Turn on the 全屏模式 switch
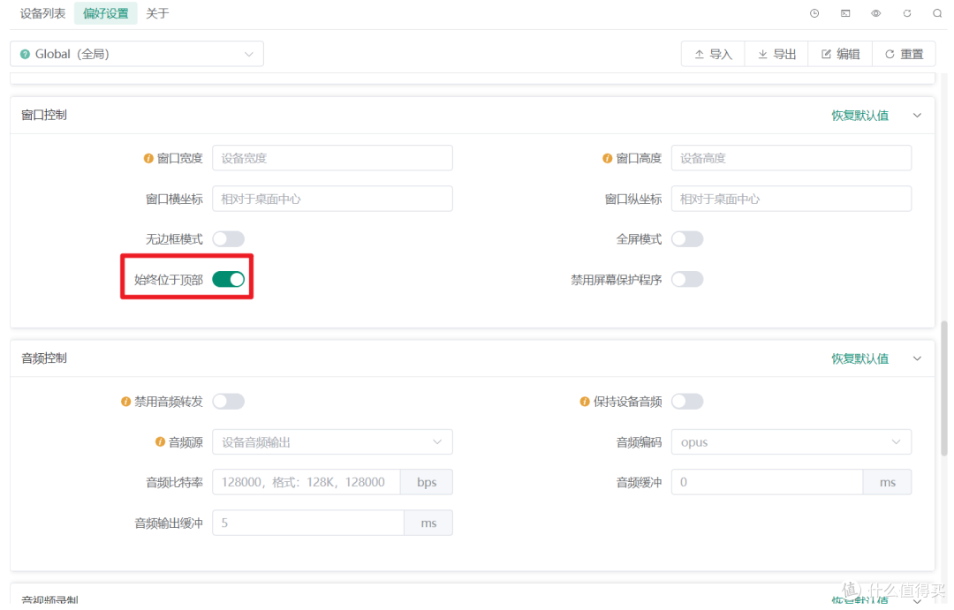Screen dimensions: 954x610 tap(687, 239)
